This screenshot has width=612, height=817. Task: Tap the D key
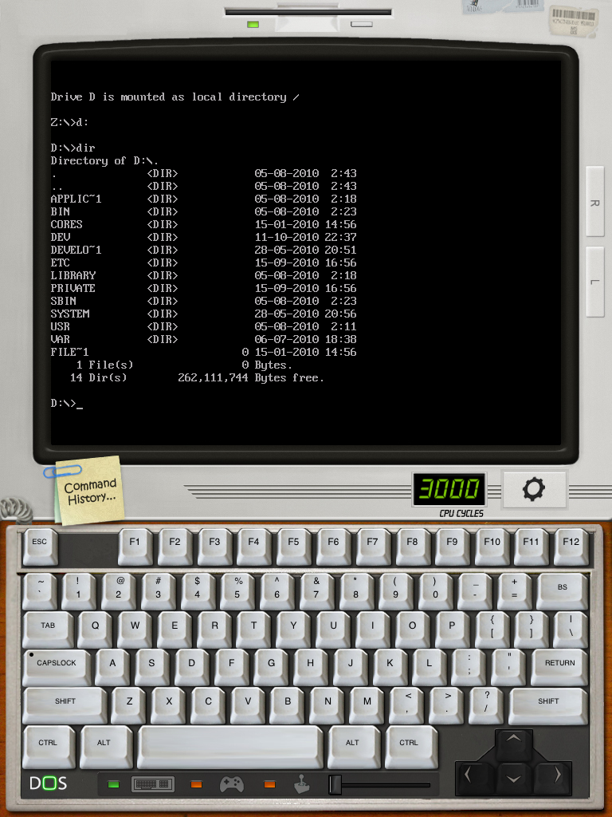tap(191, 666)
